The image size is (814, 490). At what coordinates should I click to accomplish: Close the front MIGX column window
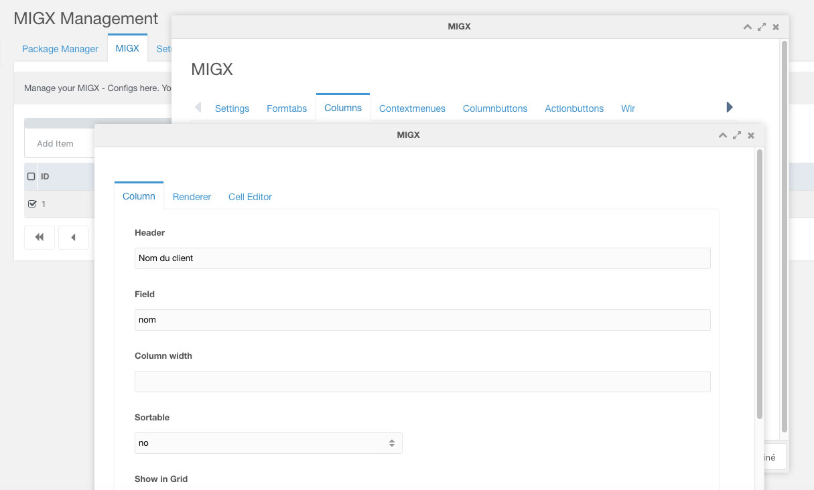point(751,135)
